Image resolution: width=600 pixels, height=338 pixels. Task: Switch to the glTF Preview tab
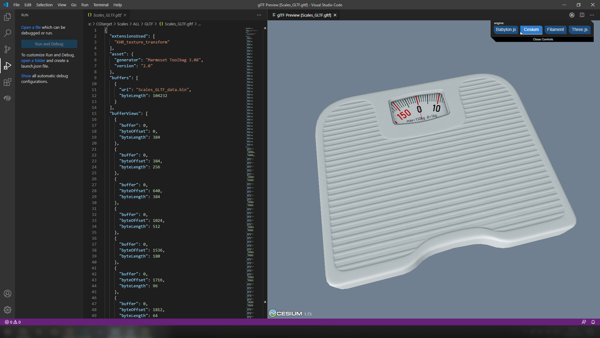click(x=304, y=15)
